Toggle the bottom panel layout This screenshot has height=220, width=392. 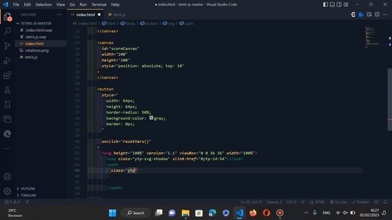click(332, 4)
